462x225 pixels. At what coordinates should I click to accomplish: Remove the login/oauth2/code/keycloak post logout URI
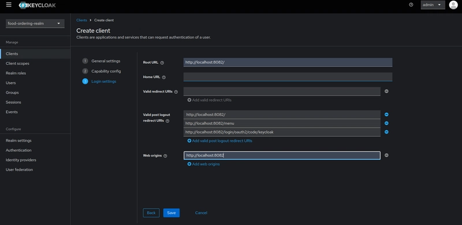pos(386,132)
